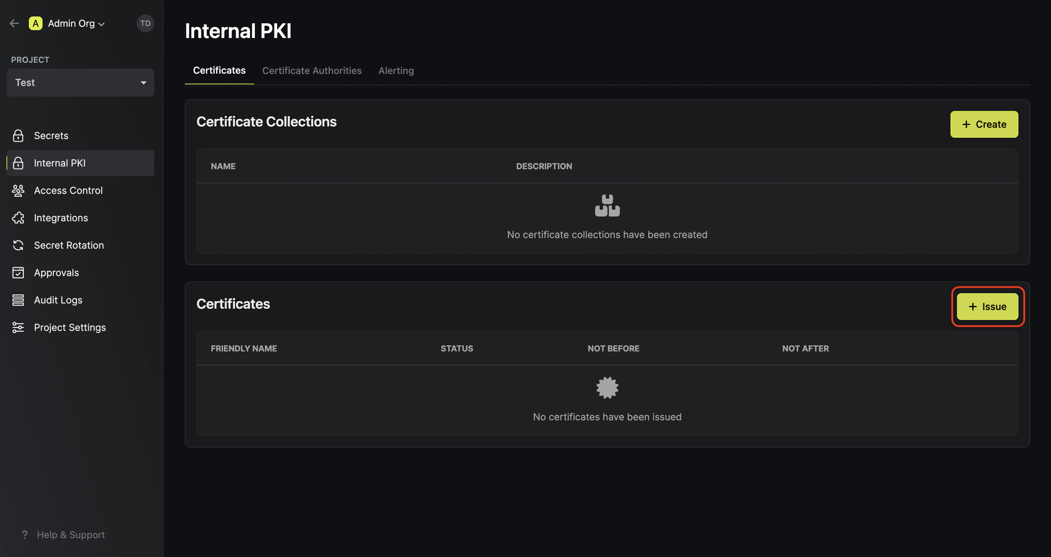Open the Test project selector
Screen dimensions: 1051x557
pos(80,83)
